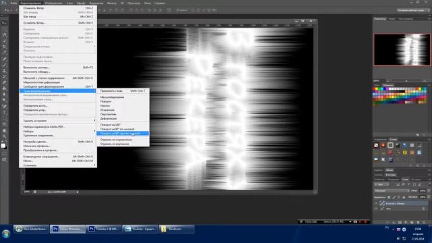Open the Layers panel options menu

(429, 180)
